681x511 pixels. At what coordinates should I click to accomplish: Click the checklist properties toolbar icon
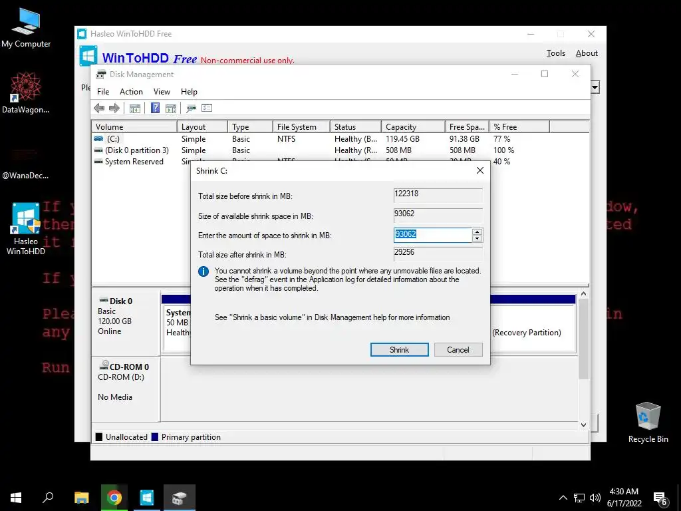[x=207, y=108]
